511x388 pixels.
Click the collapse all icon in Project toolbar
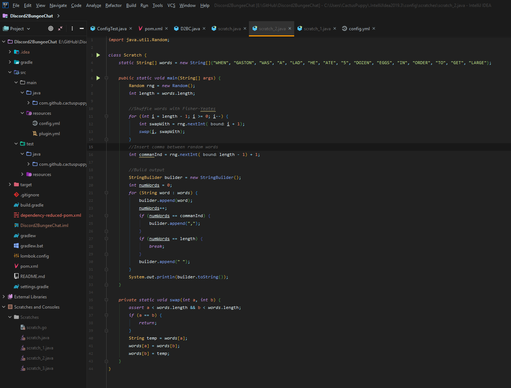(x=60, y=28)
